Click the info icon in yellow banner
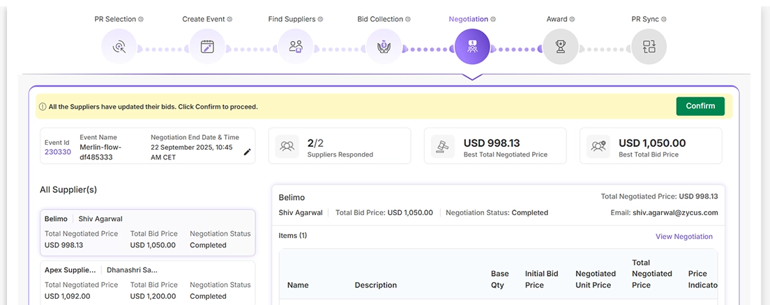Screen dimensions: 770x305 point(43,107)
